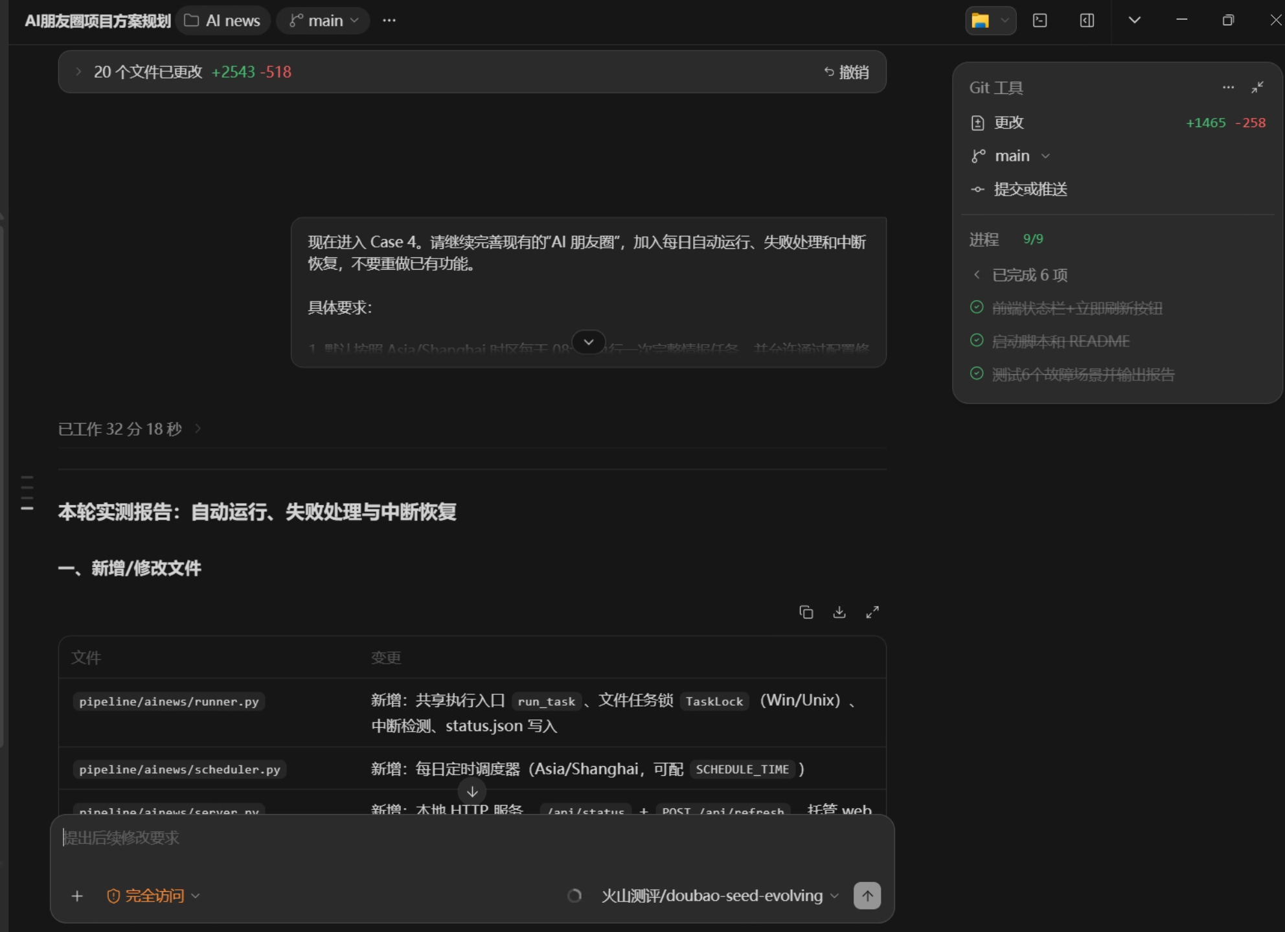Click the 变更 column header

pyautogui.click(x=386, y=658)
